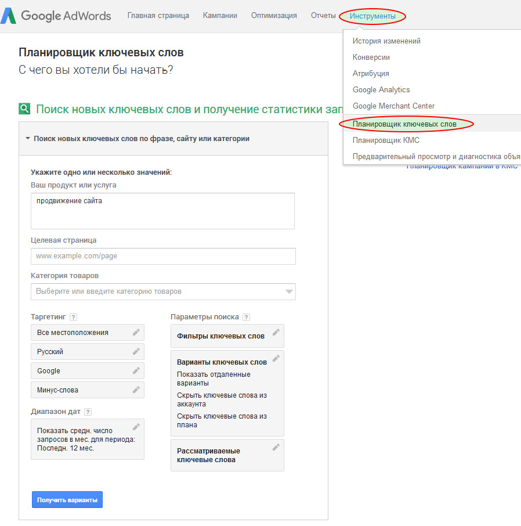Click pencil icon for Рассматриваемые ключевые слова
521x526 pixels.
pos(276,448)
